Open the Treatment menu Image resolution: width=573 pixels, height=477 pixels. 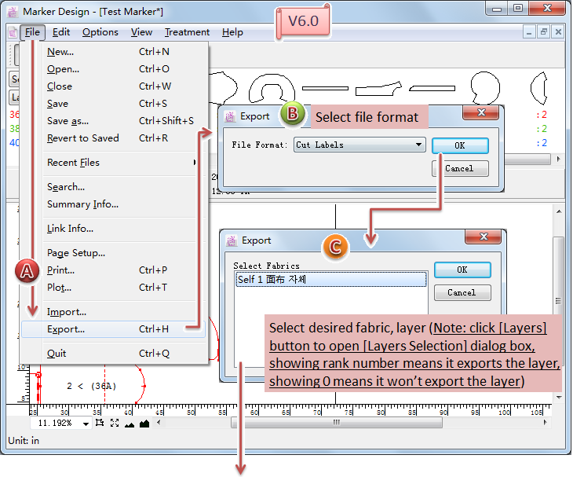(187, 32)
